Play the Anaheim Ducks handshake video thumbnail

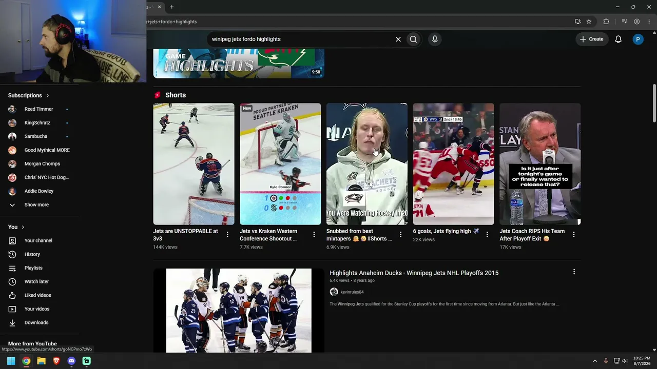[239, 311]
